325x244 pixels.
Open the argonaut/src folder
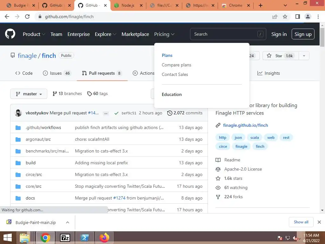click(x=38, y=139)
